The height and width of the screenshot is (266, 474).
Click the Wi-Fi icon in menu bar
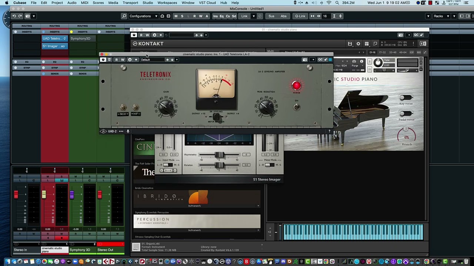329,3
